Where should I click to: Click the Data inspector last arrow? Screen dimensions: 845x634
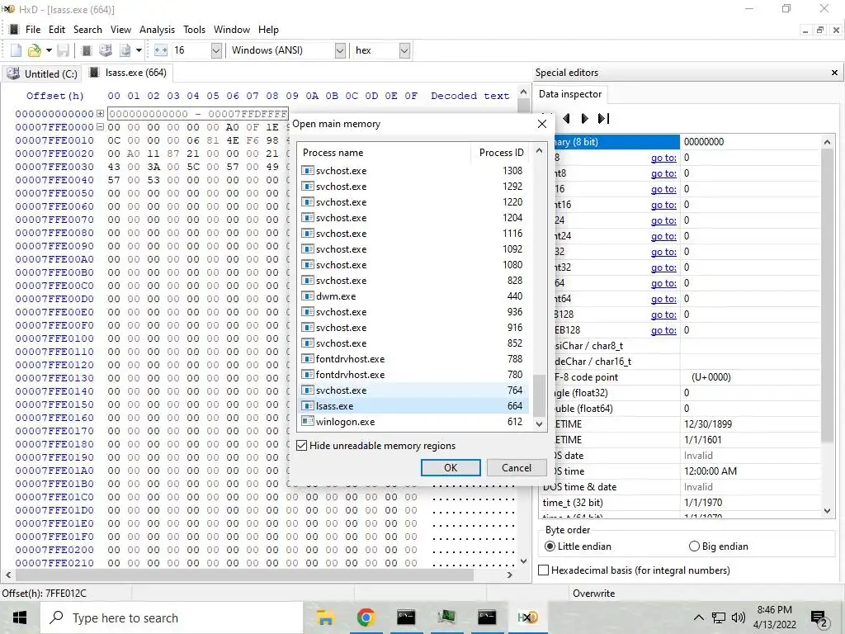(x=604, y=118)
